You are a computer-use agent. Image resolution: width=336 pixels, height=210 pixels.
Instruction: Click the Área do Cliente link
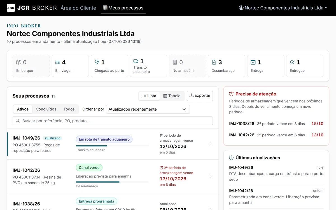pos(78,8)
